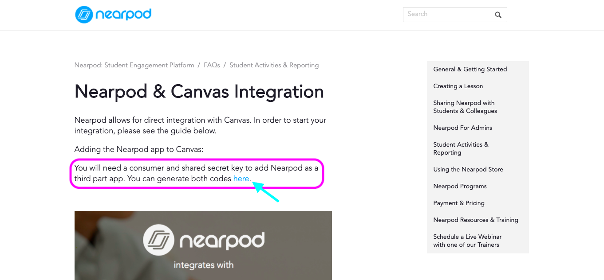
Task: Click Nearpod: Student Engagement Platform breadcrumb
Action: coord(134,65)
